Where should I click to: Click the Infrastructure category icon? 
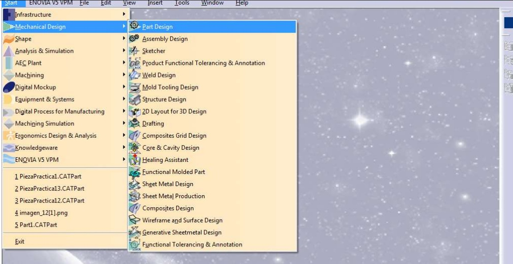click(9, 15)
